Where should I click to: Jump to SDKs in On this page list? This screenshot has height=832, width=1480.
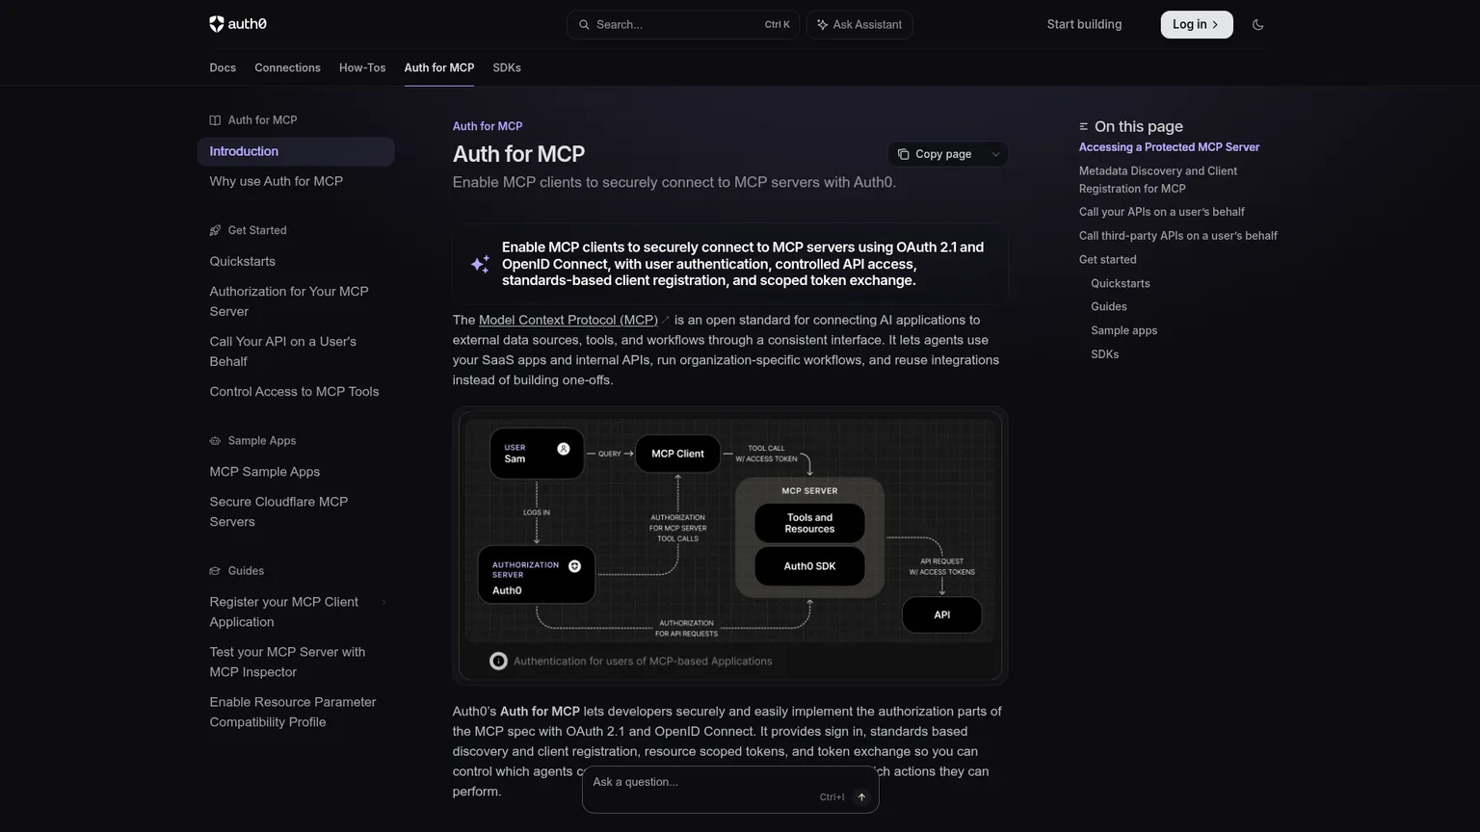(x=1105, y=354)
